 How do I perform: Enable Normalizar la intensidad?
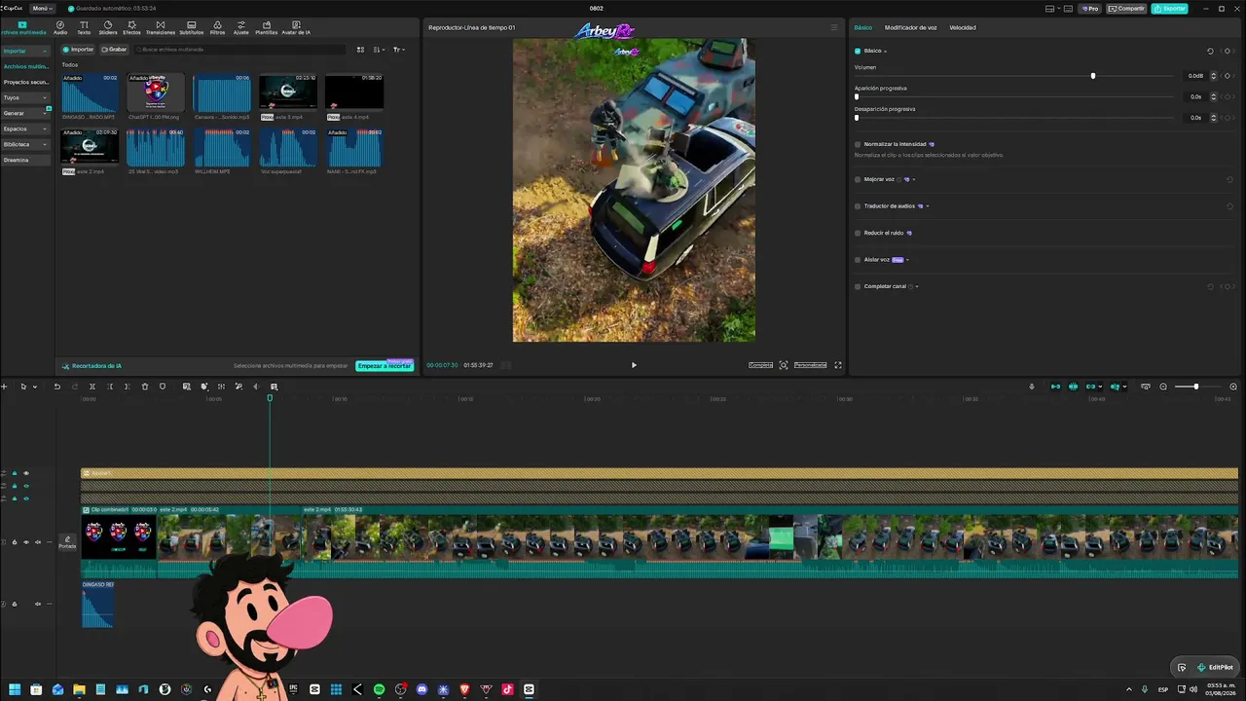tap(857, 144)
